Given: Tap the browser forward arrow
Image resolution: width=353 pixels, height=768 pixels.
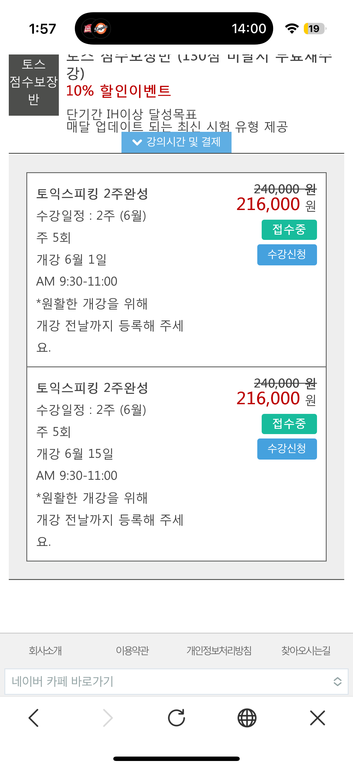Looking at the screenshot, I should coord(107,718).
